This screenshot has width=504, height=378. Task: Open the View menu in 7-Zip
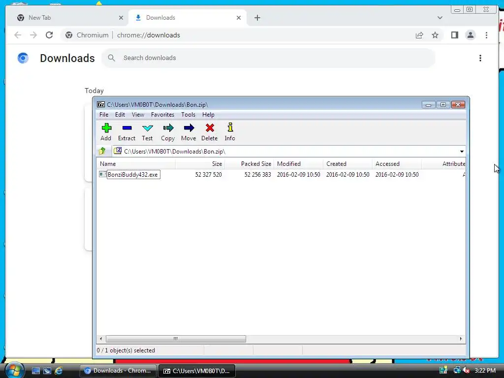[x=138, y=115]
